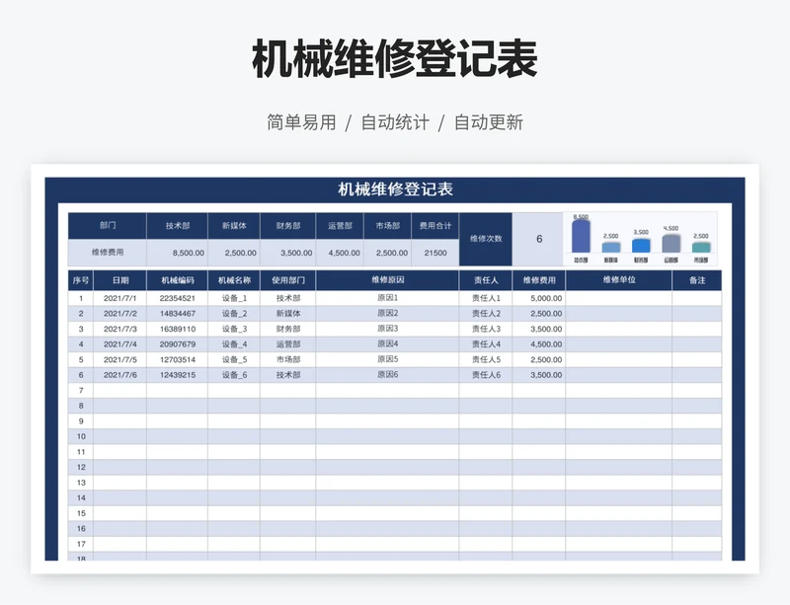The image size is (790, 605).
Task: Select row number 10 cell
Action: click(81, 436)
